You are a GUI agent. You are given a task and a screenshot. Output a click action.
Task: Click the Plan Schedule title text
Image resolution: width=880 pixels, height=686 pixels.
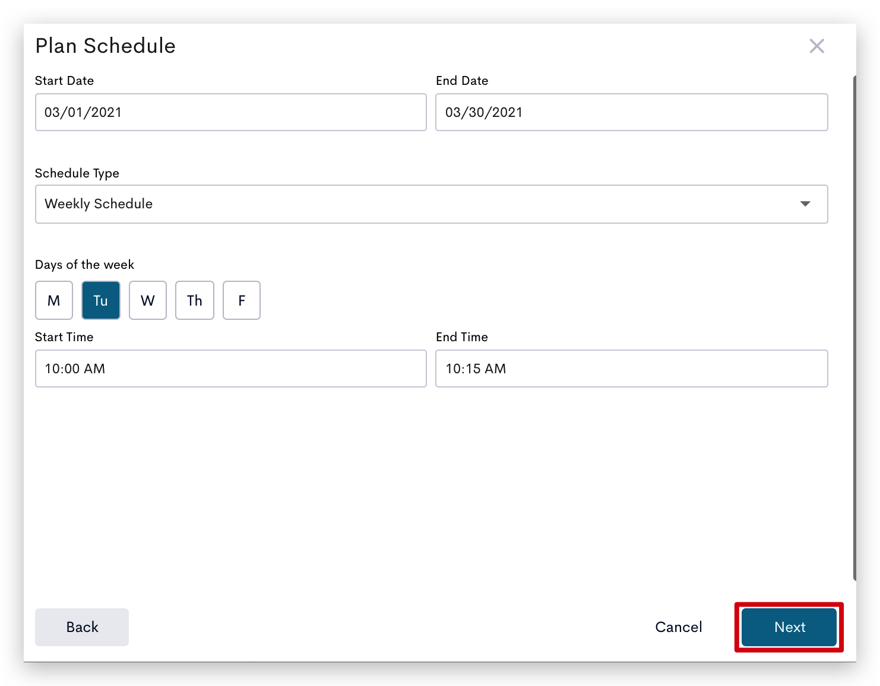[x=105, y=46]
